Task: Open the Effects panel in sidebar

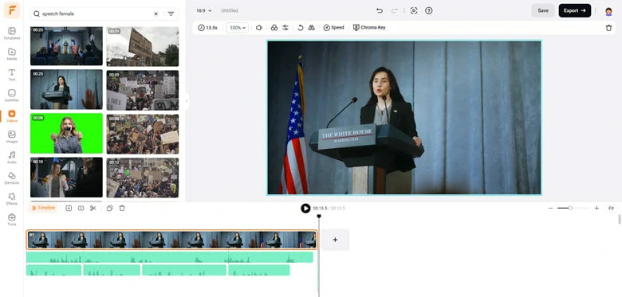Action: pos(12,199)
